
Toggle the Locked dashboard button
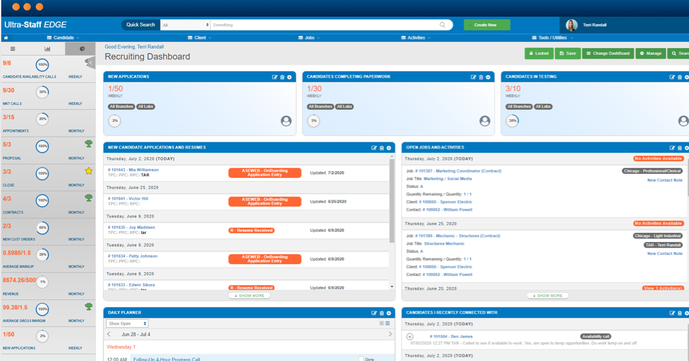538,54
